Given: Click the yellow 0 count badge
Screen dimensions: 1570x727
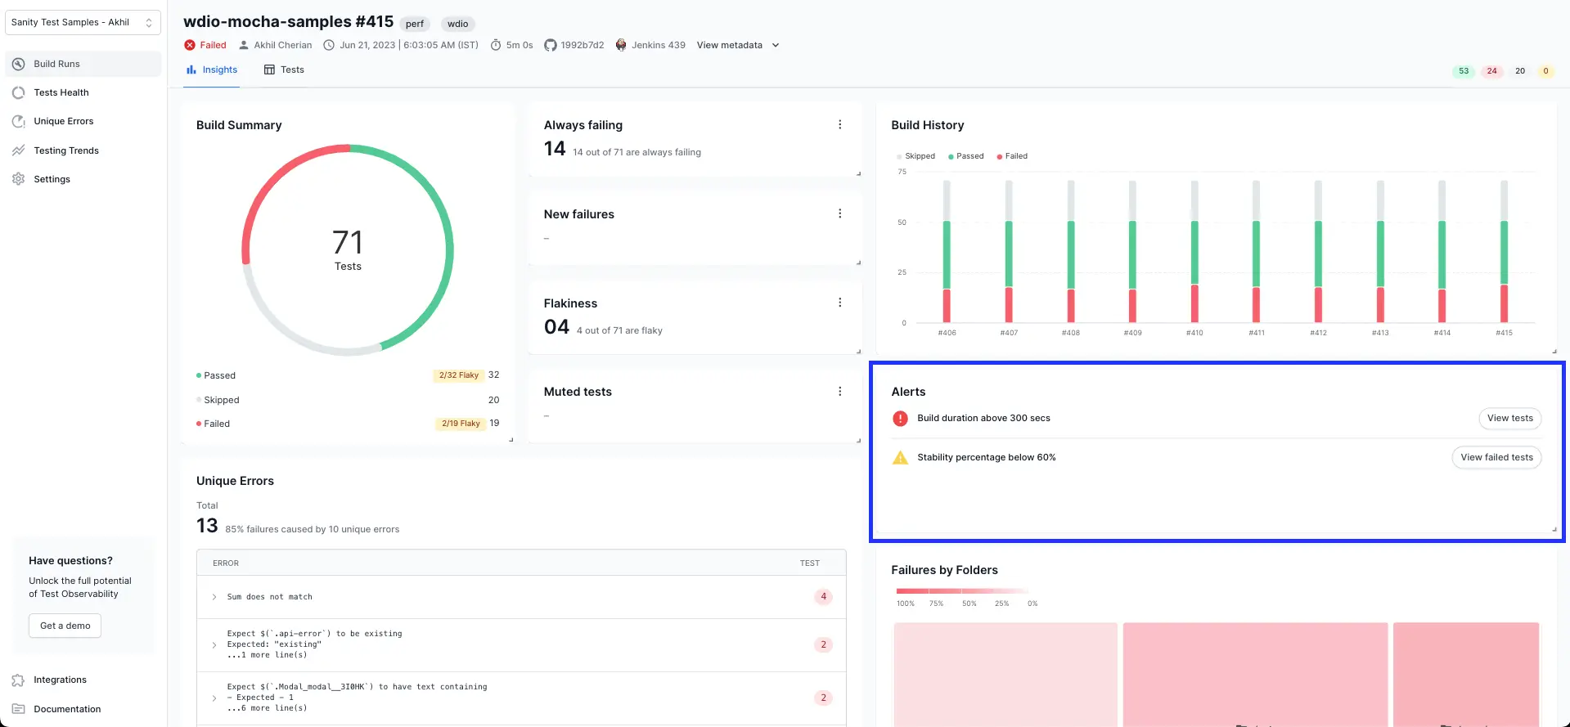Looking at the screenshot, I should (1545, 71).
